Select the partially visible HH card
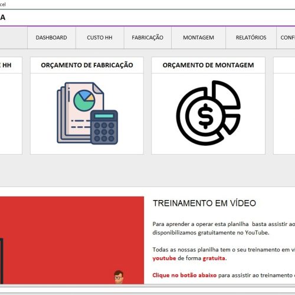Image resolution: width=295 pixels, height=295 pixels. click(x=11, y=106)
